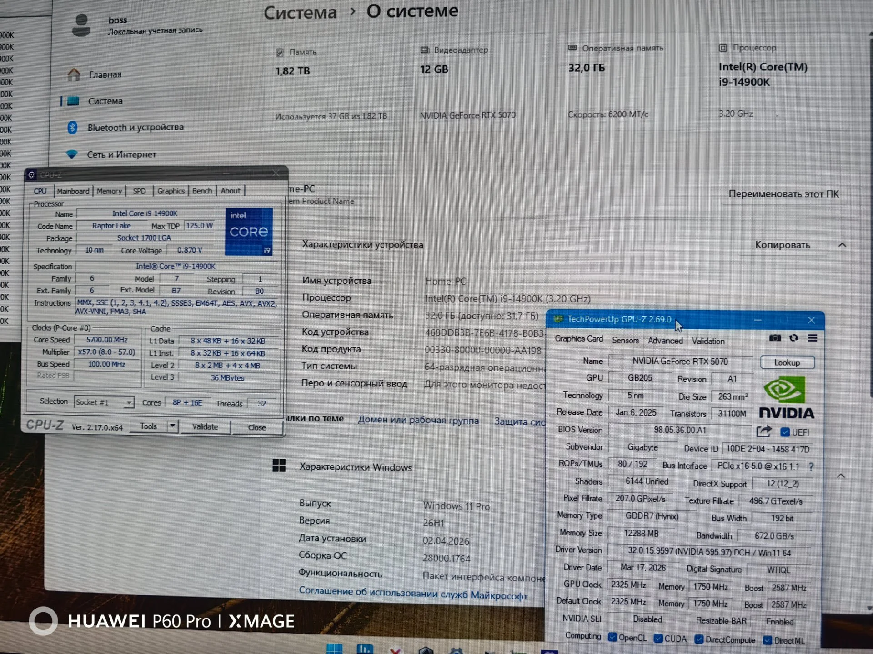Open the Windows Start menu on the taskbar

click(x=335, y=649)
